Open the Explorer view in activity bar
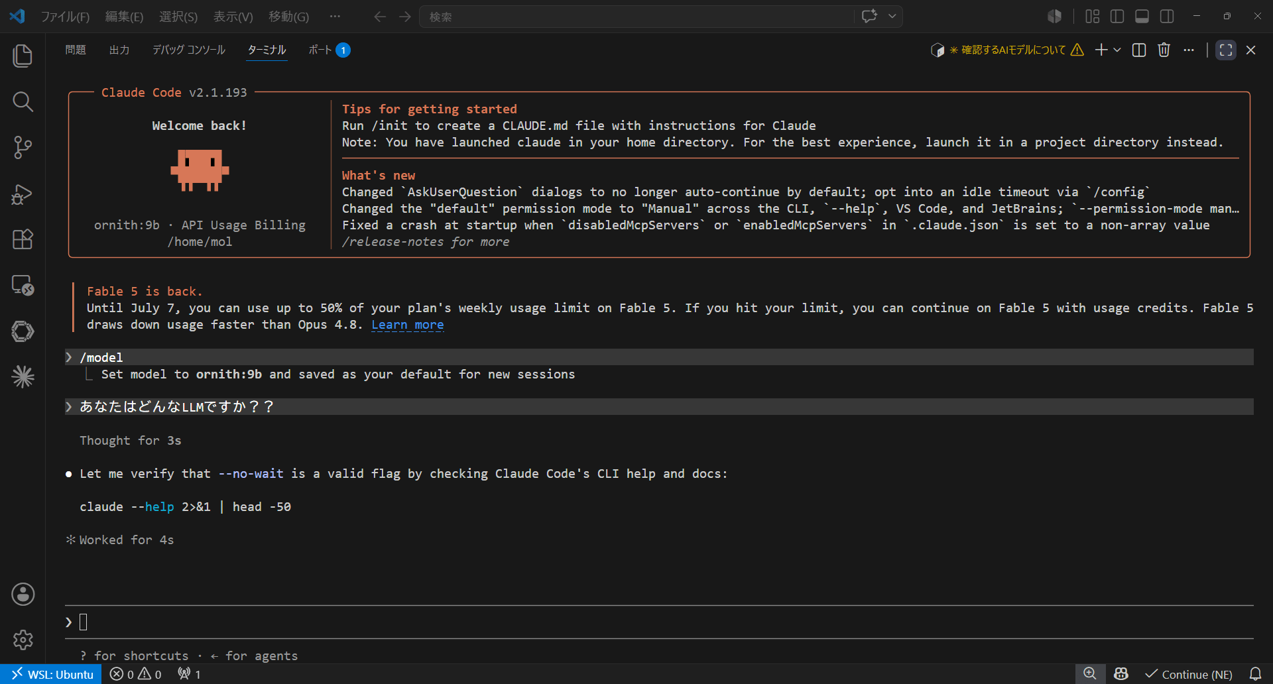The image size is (1273, 684). pos(23,56)
